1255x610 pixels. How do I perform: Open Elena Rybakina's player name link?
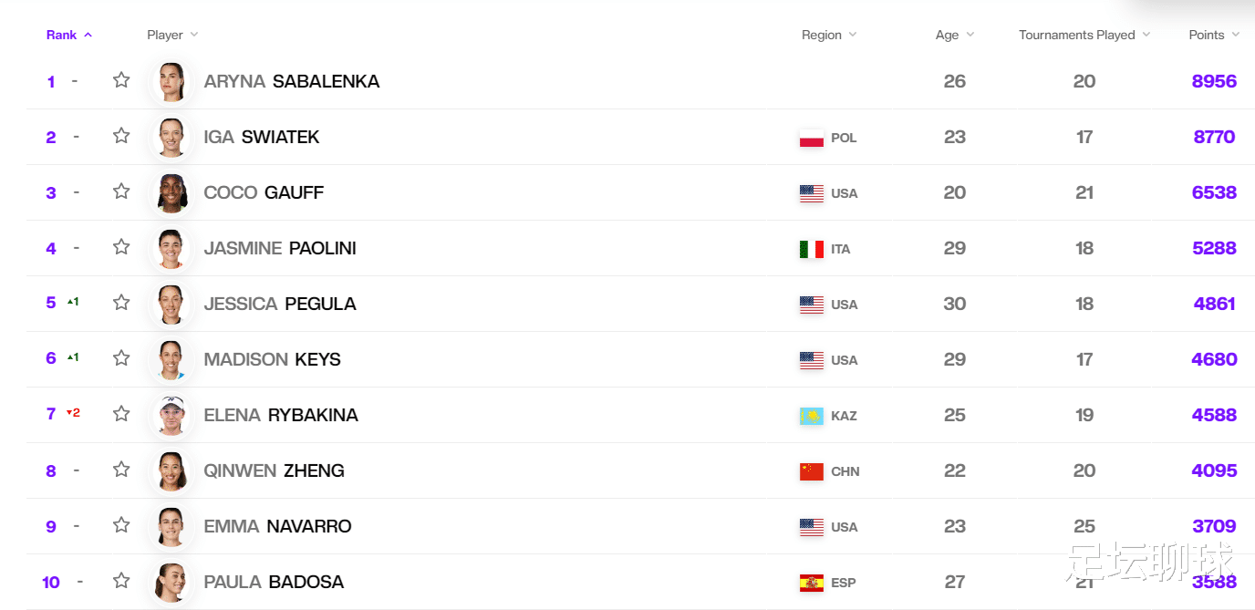pyautogui.click(x=281, y=415)
